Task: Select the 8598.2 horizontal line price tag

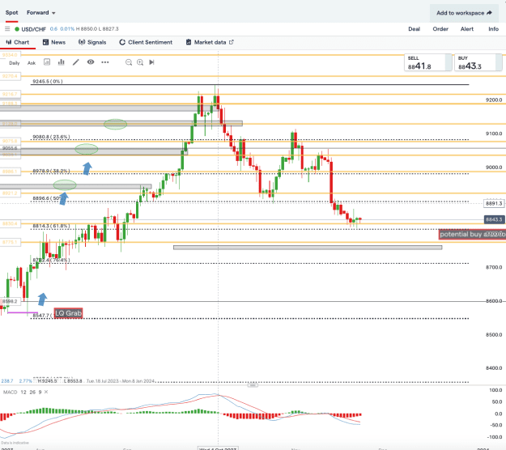Action: coord(10,301)
